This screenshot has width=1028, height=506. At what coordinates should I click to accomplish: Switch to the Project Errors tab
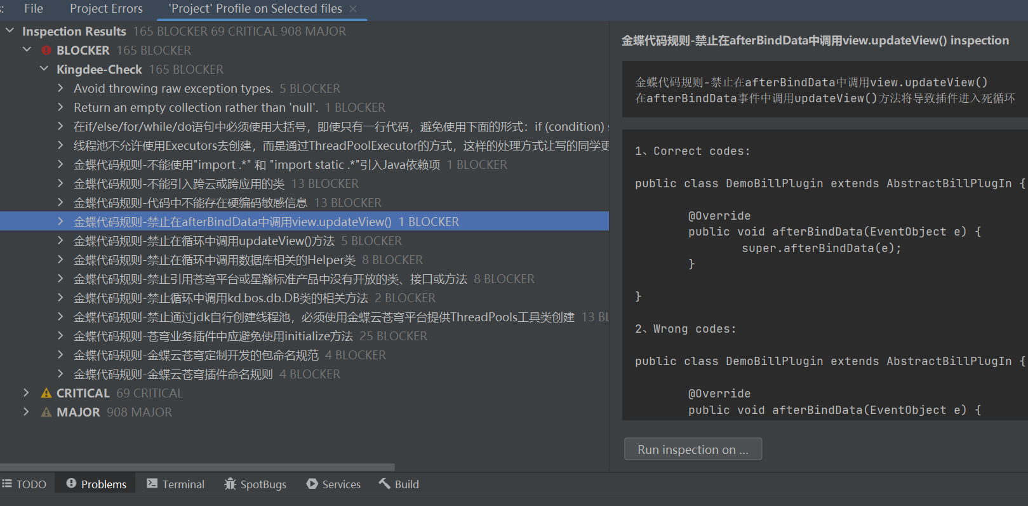point(106,9)
